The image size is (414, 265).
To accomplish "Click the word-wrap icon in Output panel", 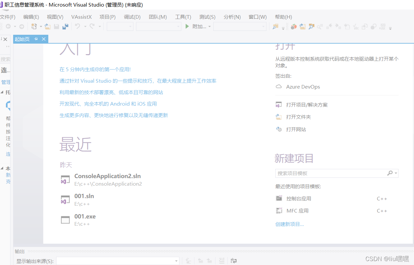I will pos(234,261).
